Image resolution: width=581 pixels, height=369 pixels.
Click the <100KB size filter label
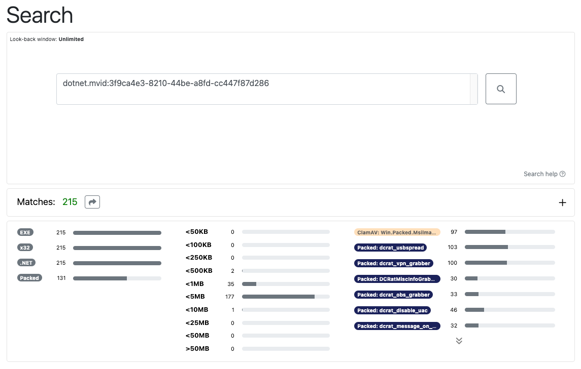198,245
